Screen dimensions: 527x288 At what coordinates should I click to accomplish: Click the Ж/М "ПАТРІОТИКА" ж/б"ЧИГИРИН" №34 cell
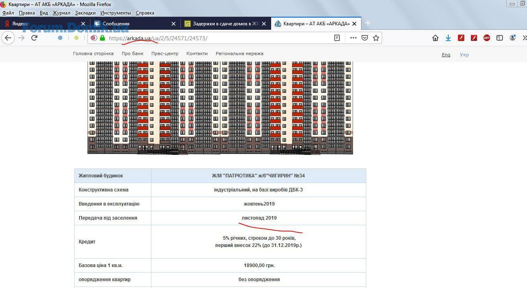coord(258,176)
